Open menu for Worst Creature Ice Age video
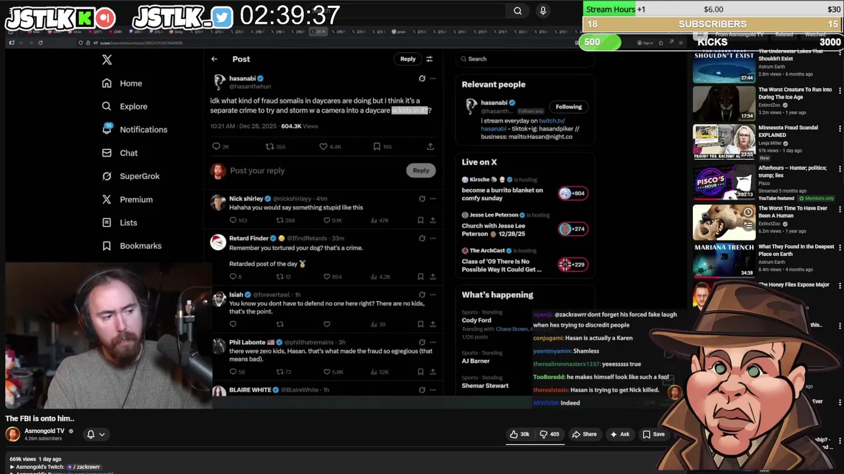Image resolution: width=844 pixels, height=474 pixels. 840,90
